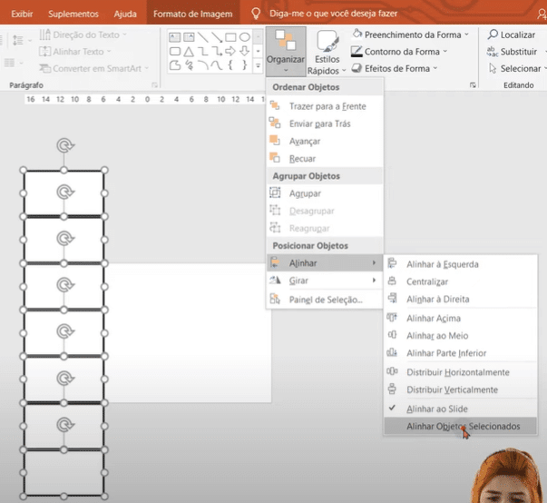The image size is (547, 503).
Task: Click the Enviar para Trás icon
Action: click(275, 123)
